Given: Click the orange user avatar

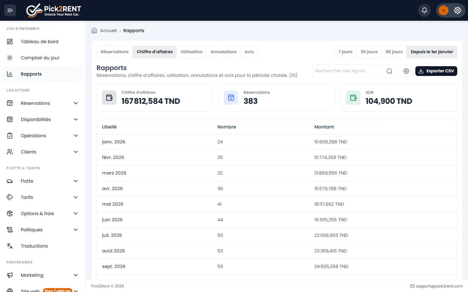Looking at the screenshot, I should 444,10.
